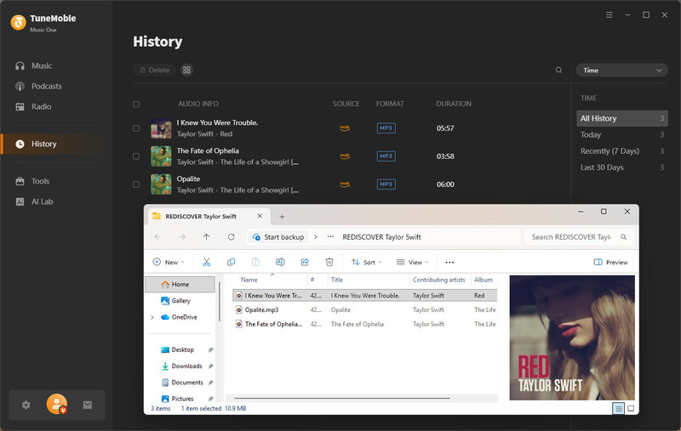
Task: Click the Search REDISCOVER Taylor Swift field
Action: (578, 237)
